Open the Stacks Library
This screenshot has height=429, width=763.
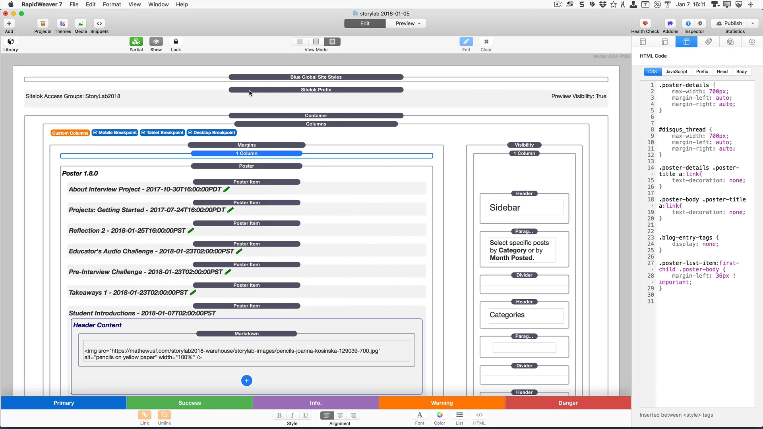[11, 42]
